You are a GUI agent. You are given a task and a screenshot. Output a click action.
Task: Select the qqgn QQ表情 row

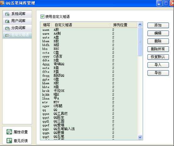point(89,133)
